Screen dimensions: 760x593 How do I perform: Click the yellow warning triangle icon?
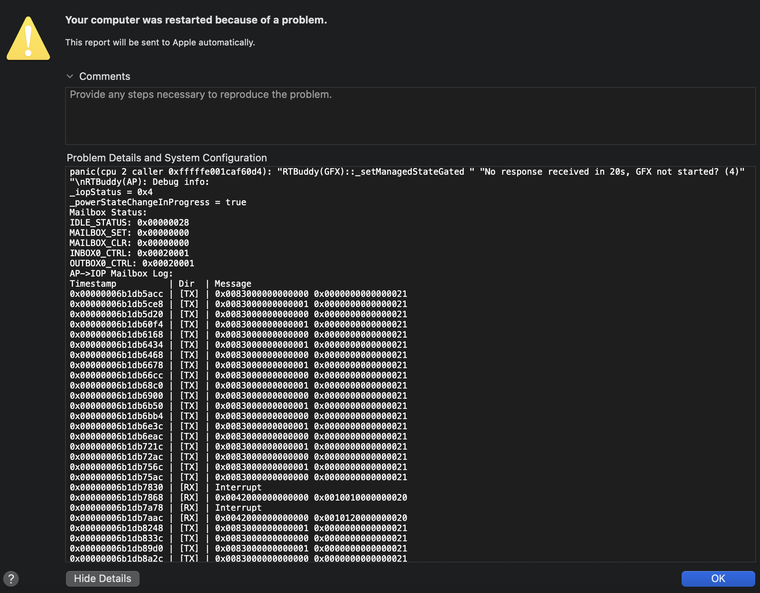coord(28,39)
